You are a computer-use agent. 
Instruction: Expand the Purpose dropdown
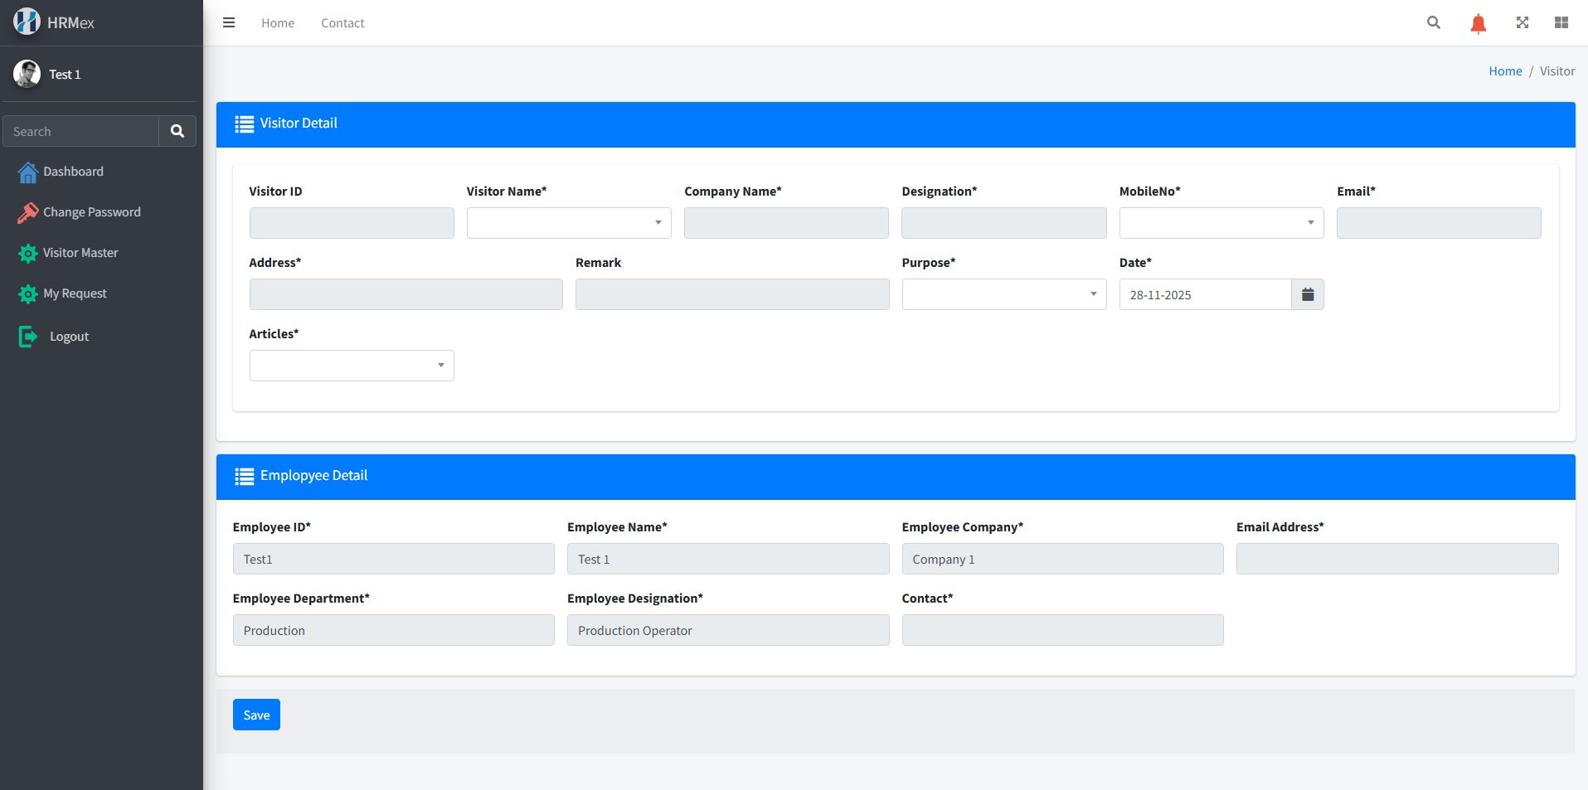[x=1003, y=294]
